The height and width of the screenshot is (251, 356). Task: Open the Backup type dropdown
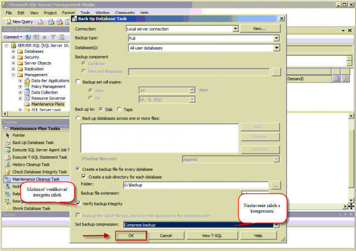point(276,38)
